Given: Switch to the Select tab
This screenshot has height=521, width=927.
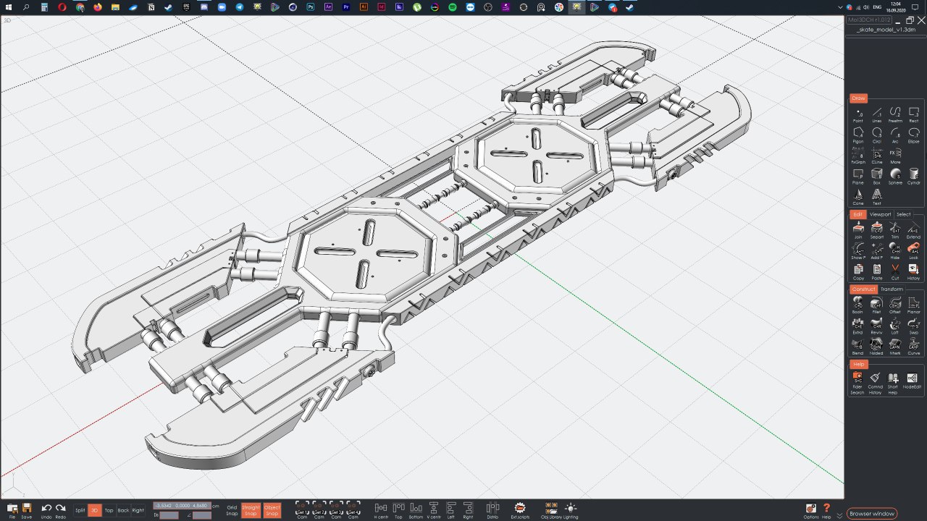Looking at the screenshot, I should [904, 214].
